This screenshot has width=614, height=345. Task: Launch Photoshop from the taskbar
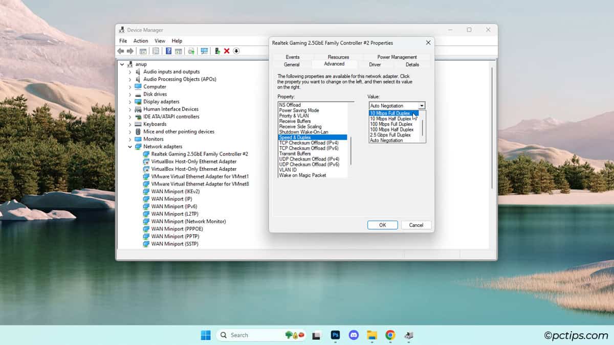[336, 335]
